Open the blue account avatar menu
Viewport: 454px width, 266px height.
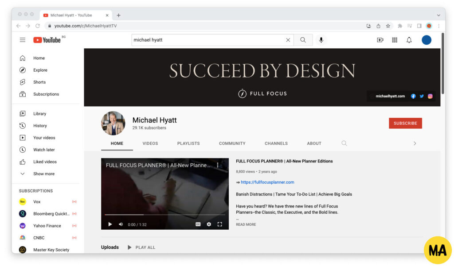coord(426,40)
